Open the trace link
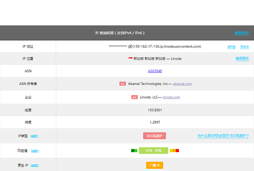The image size is (254, 171). tap(244, 47)
